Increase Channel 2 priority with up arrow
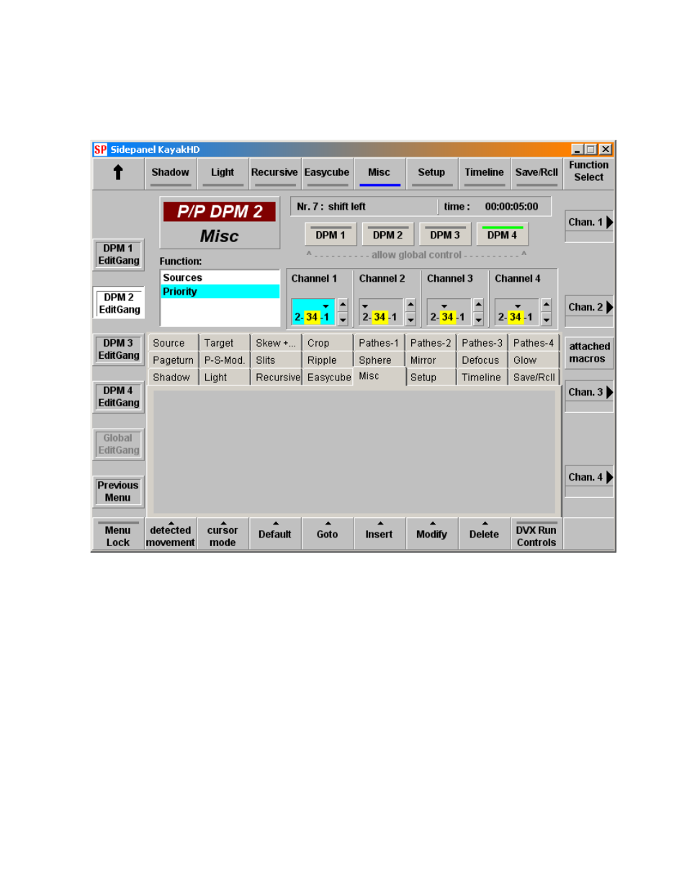The height and width of the screenshot is (884, 687). coord(410,305)
